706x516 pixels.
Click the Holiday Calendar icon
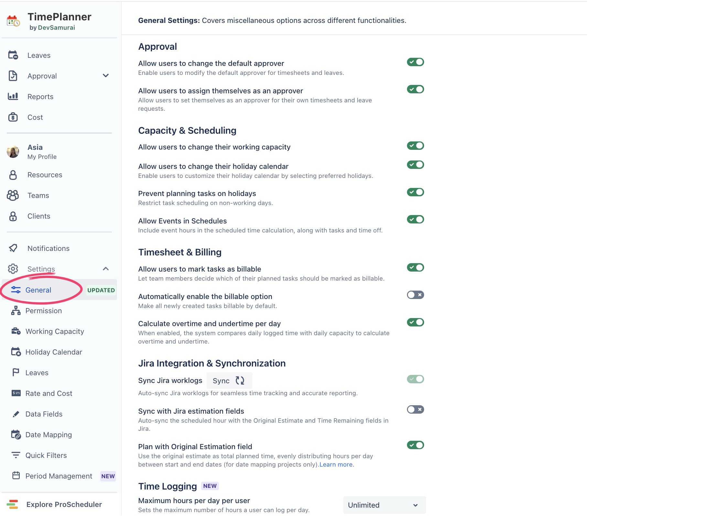click(x=16, y=352)
